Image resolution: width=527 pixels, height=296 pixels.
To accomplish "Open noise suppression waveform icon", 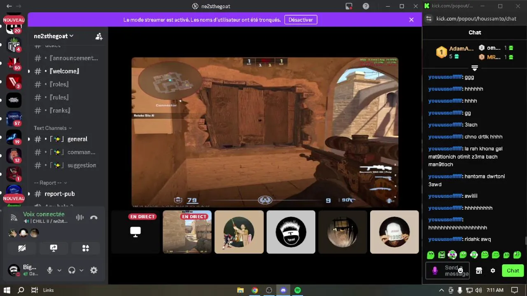I will click(80, 217).
